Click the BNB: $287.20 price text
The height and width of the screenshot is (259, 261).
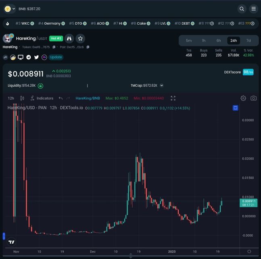coord(29,9)
